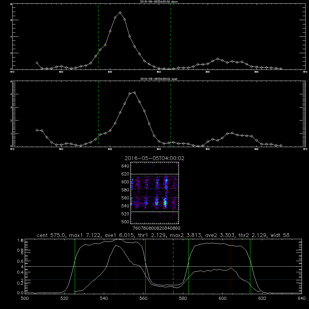The width and height of the screenshot is (309, 309).
Task: Click the spectral image thumbnail
Action: (x=155, y=193)
